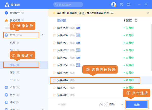152x110 pixels.
Task: Open the 自动 mode dropdown arrow
Action: (x=122, y=104)
